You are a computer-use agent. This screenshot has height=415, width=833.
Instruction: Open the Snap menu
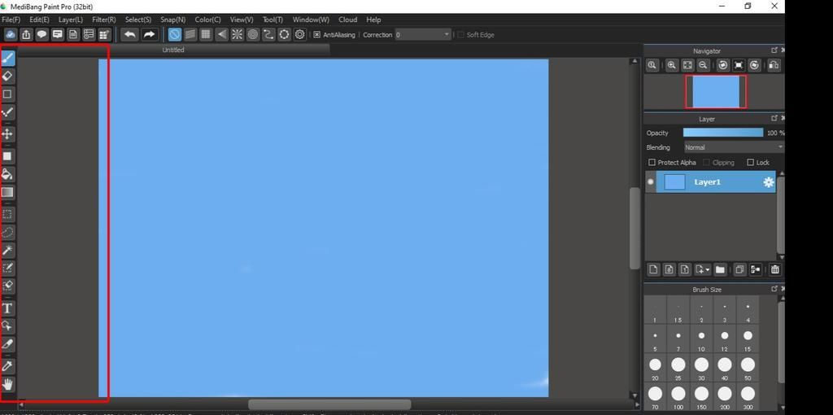[172, 20]
